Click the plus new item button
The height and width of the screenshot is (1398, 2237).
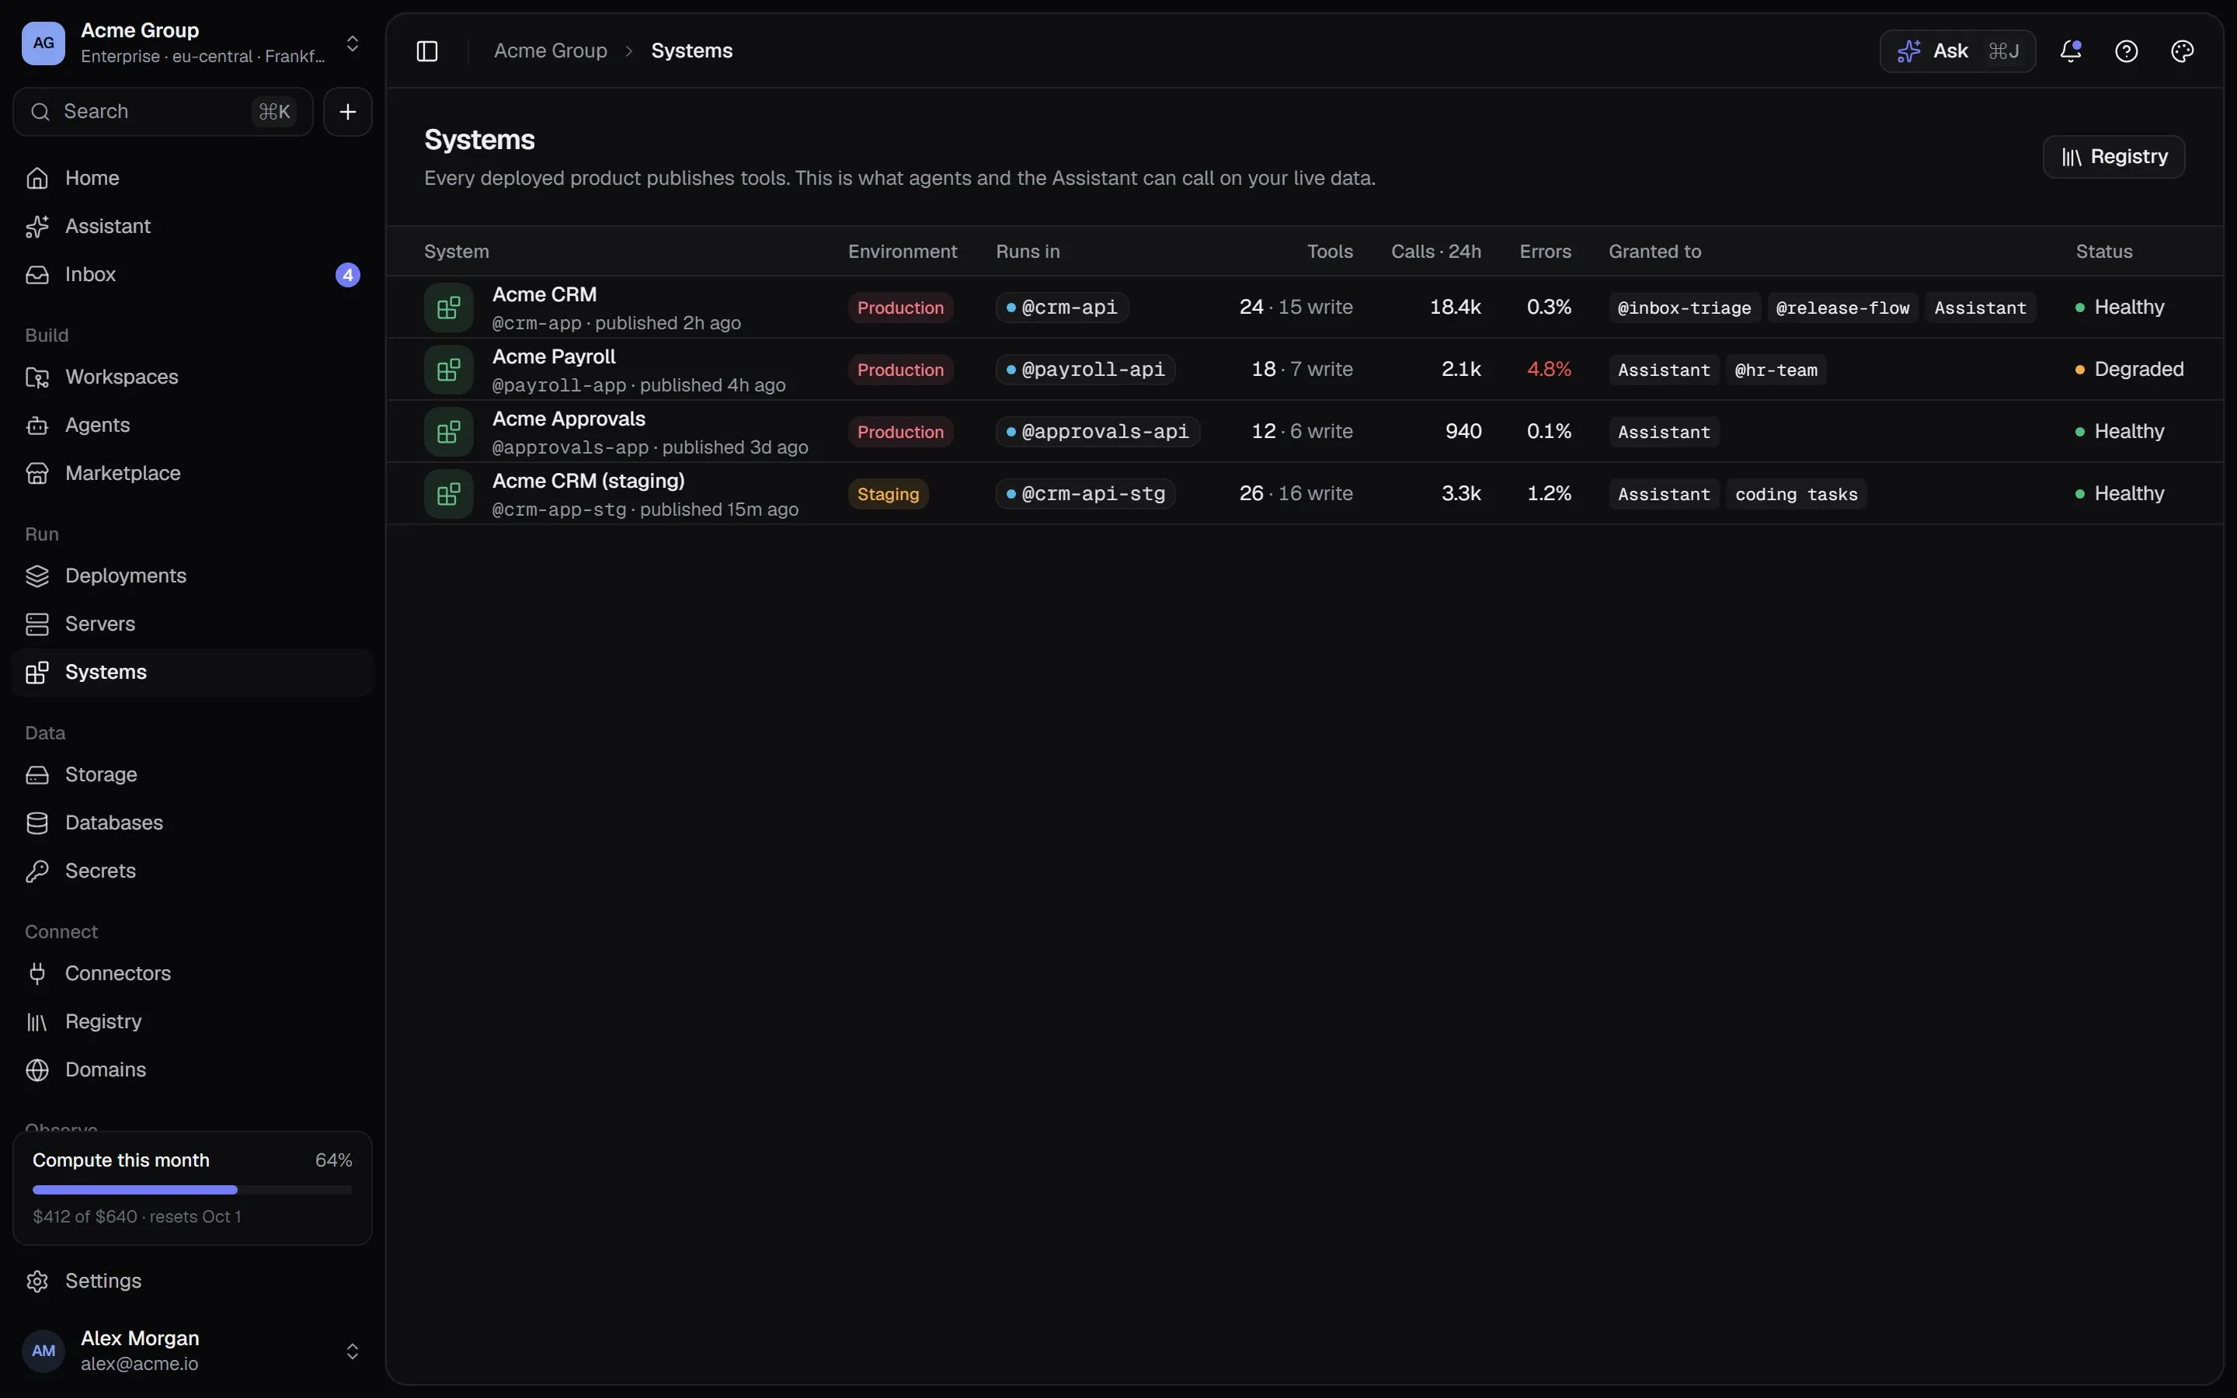(x=347, y=112)
